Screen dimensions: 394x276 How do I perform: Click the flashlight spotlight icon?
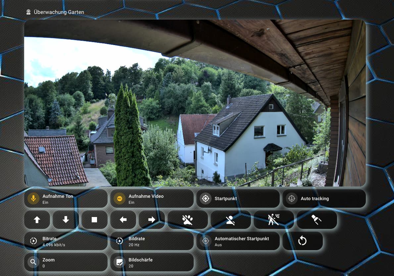[317, 220]
